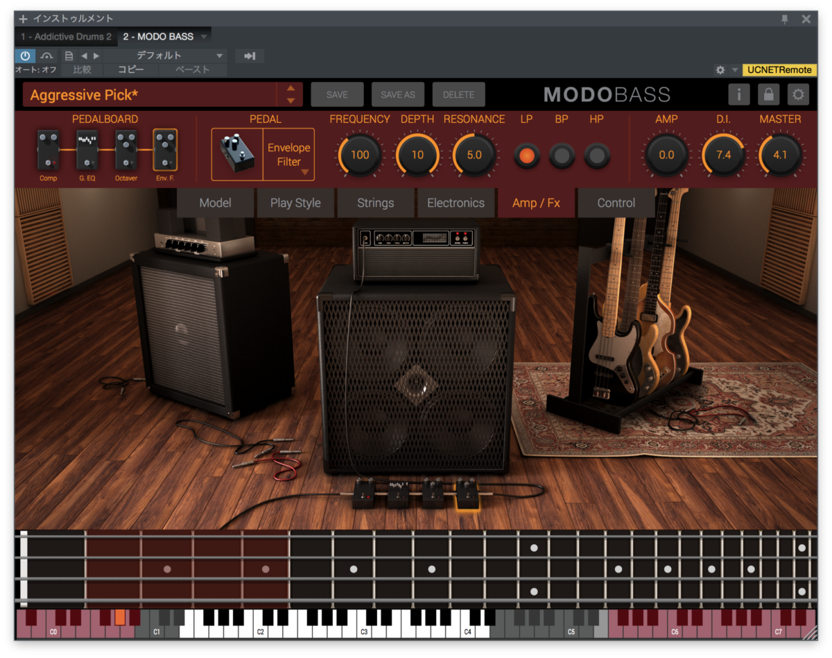
Task: Open MODO BASS settings gear
Action: pos(799,94)
